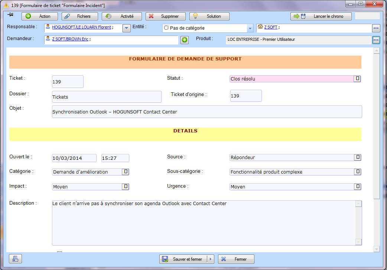Click Fermer to close the form
The width and height of the screenshot is (387, 270).
pyautogui.click(x=236, y=259)
